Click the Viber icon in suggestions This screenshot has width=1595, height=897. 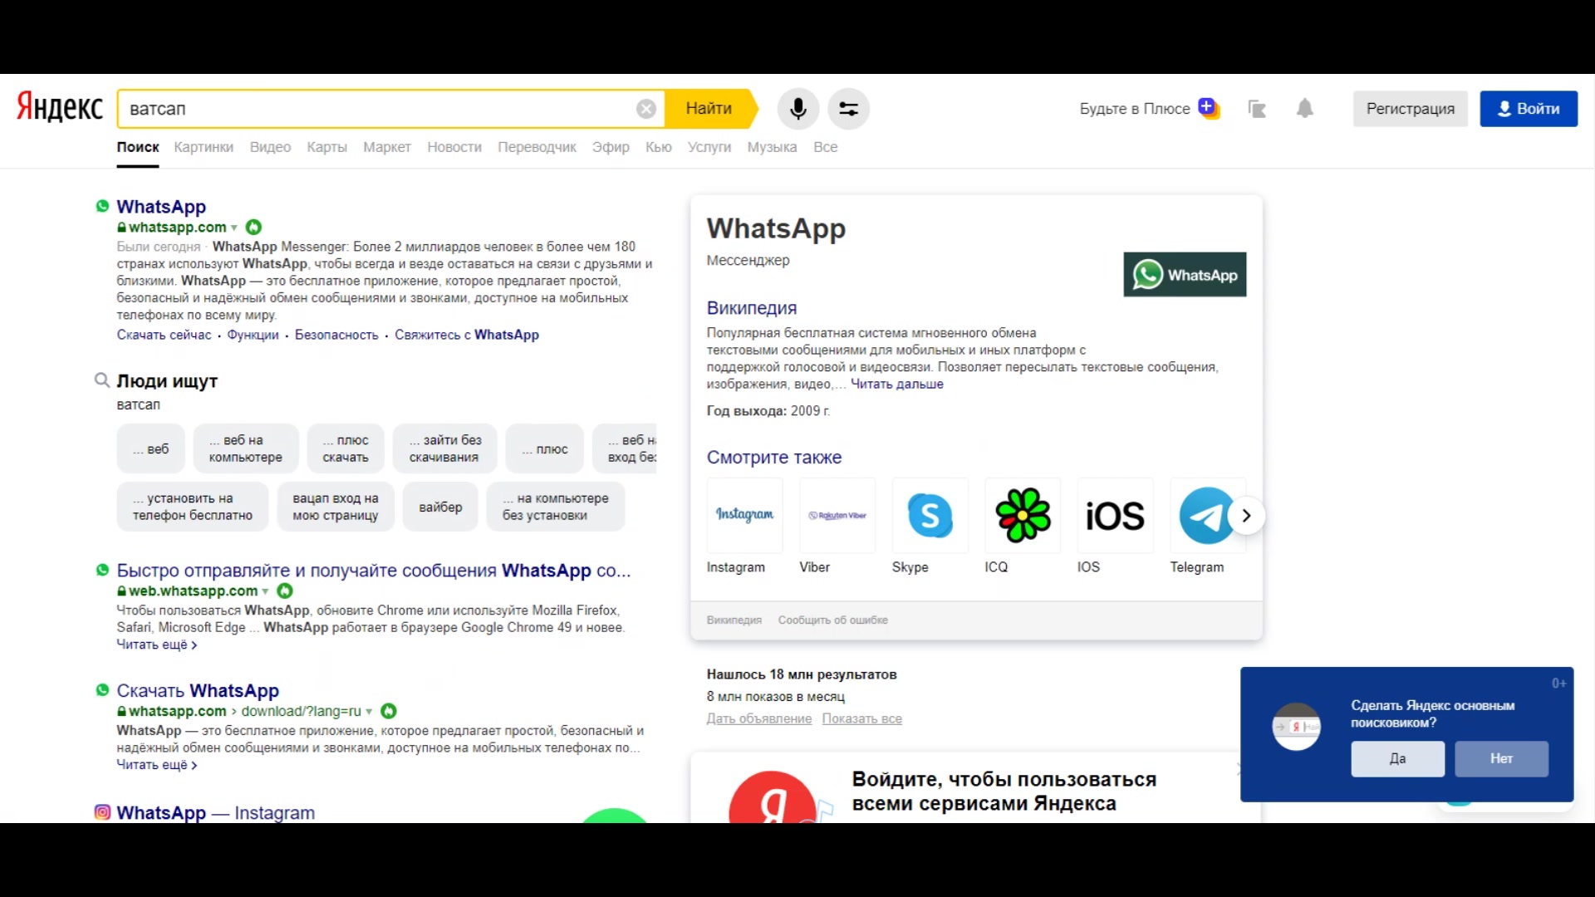pos(835,515)
